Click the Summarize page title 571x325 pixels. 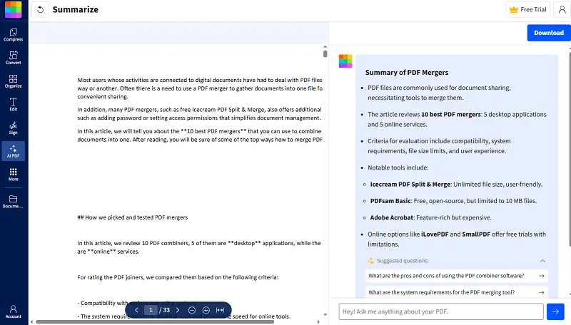coord(76,9)
